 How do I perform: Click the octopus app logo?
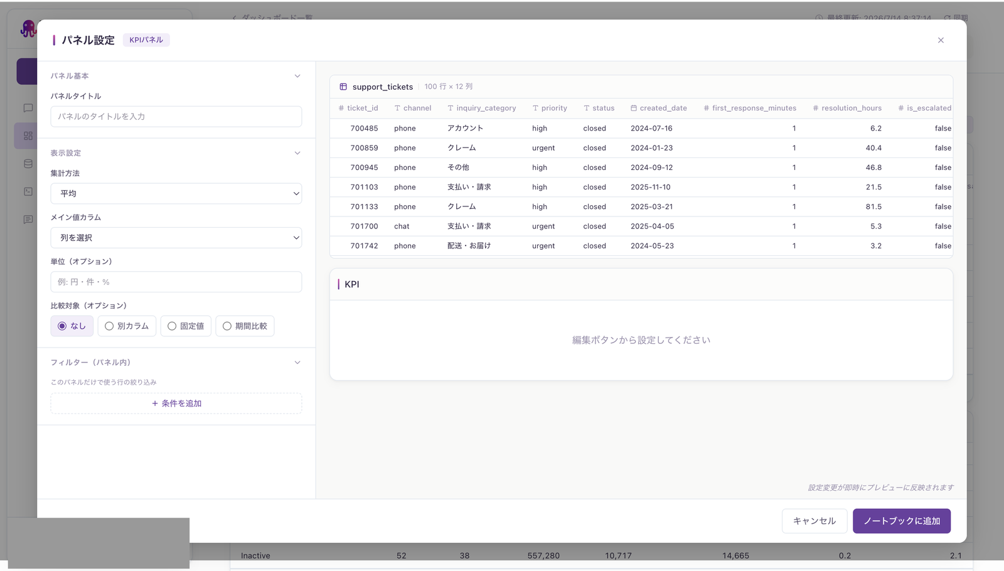(28, 28)
